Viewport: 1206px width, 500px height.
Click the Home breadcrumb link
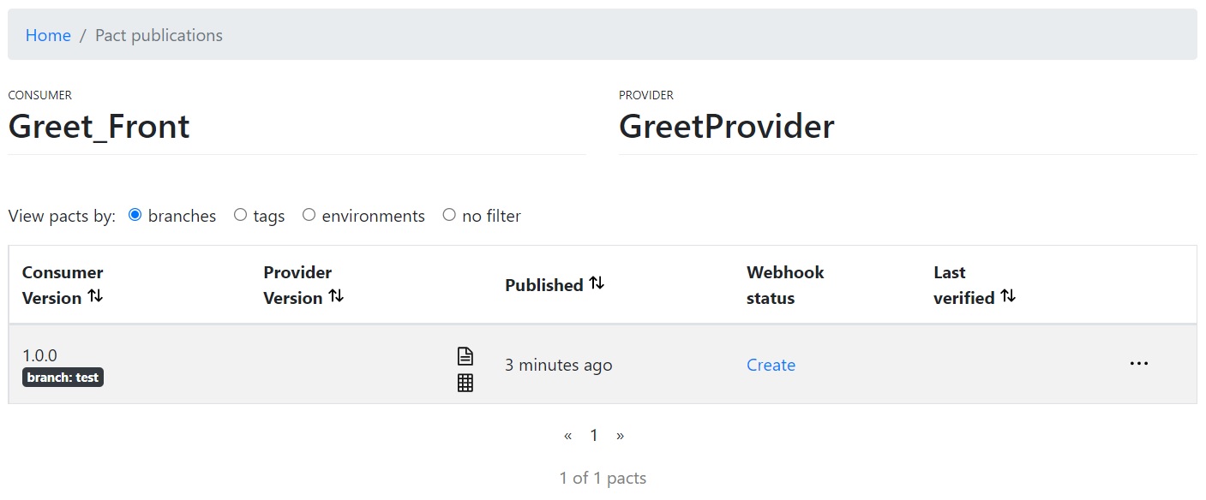pyautogui.click(x=48, y=35)
